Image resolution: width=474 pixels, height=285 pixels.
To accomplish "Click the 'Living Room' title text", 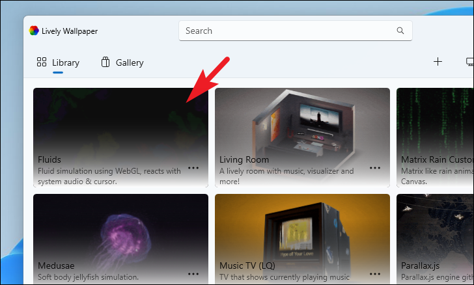I will pyautogui.click(x=244, y=159).
